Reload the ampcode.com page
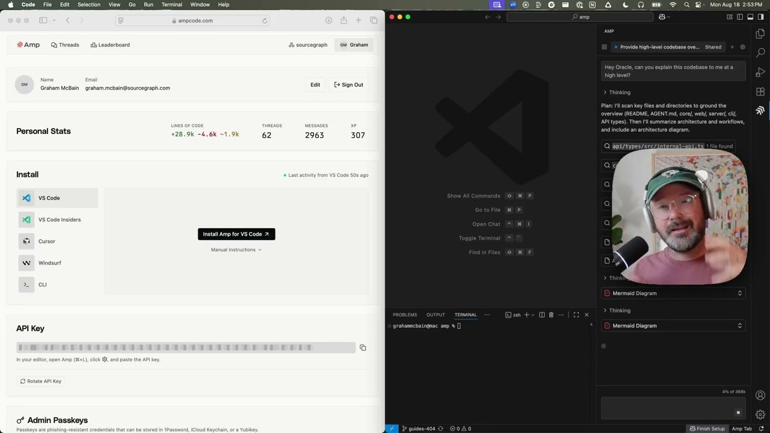 (265, 20)
